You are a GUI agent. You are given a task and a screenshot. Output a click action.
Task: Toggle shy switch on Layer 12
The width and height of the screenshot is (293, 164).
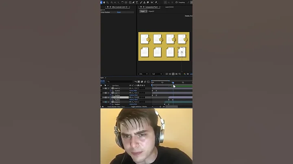[x=130, y=88]
